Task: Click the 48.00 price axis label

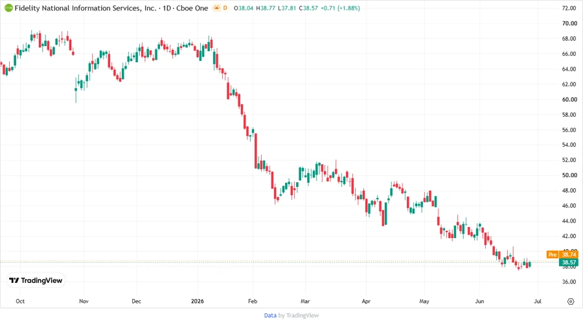Action: click(569, 191)
